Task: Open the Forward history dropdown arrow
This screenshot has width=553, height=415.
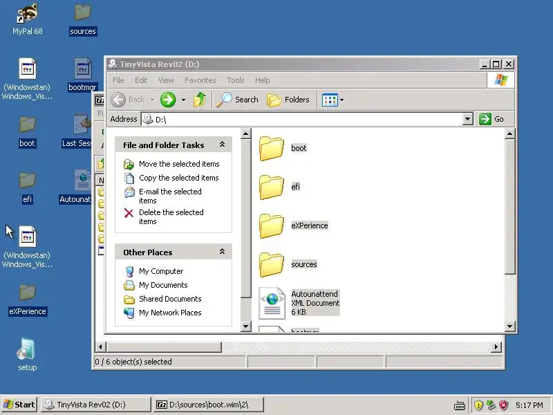Action: click(183, 100)
